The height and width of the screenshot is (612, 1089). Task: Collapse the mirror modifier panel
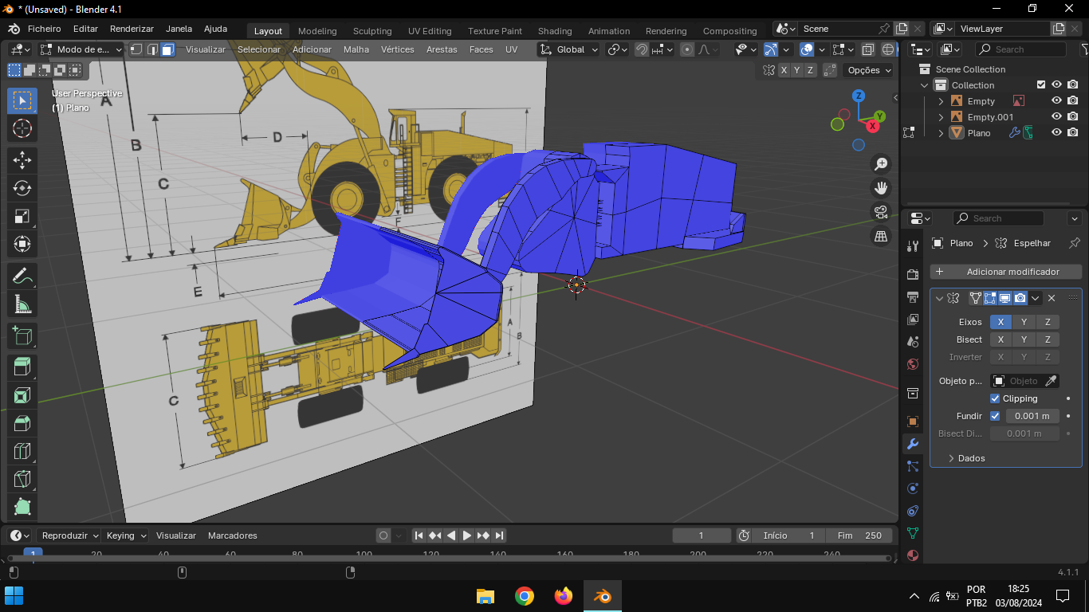pyautogui.click(x=939, y=298)
